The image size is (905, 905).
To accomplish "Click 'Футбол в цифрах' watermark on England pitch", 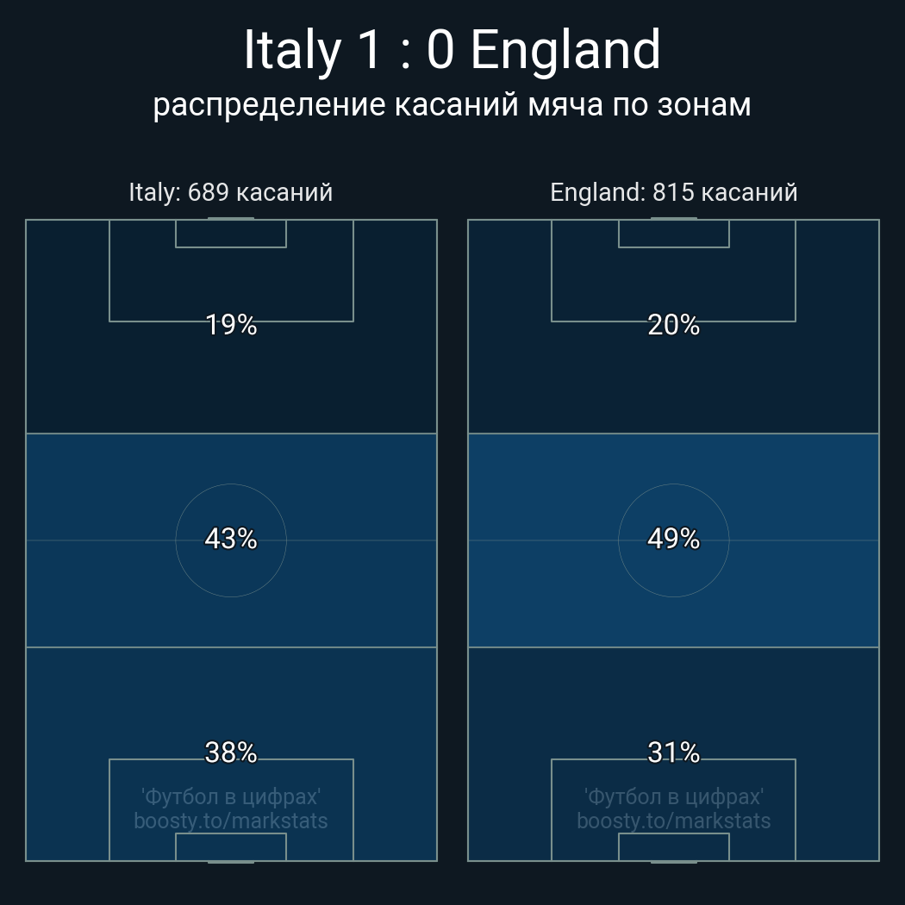I will point(673,796).
